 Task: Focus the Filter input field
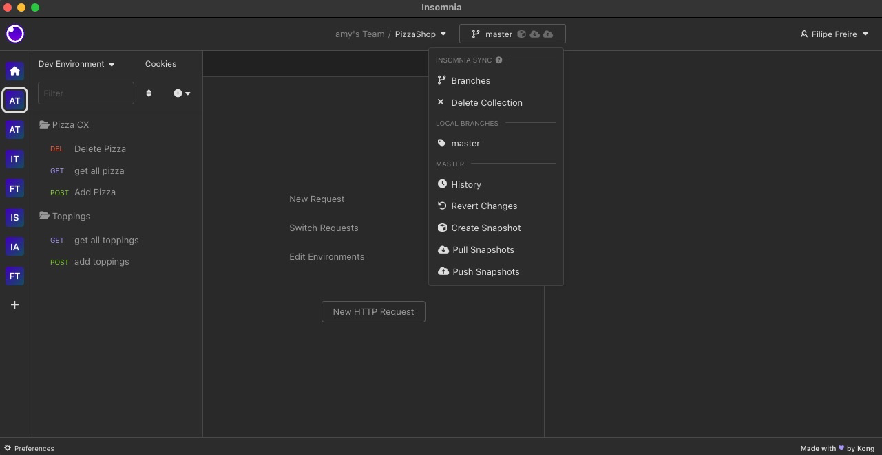coord(86,93)
